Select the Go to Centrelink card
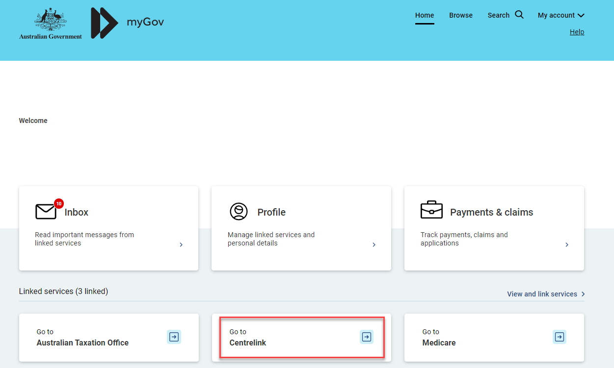The width and height of the screenshot is (614, 368). coord(301,338)
